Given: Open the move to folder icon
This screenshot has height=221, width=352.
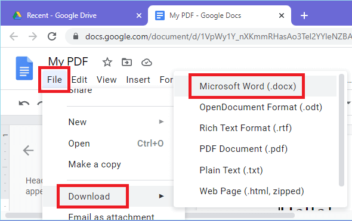Looking at the screenshot, I should [x=127, y=62].
